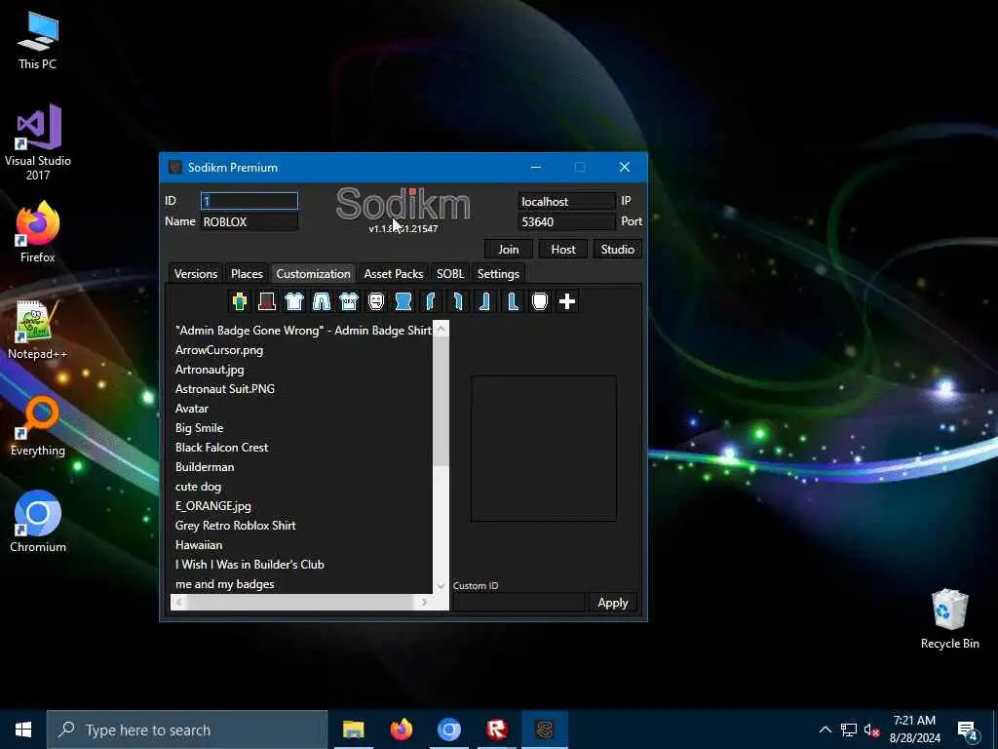Select the Pants category icon
The height and width of the screenshot is (749, 998).
322,301
